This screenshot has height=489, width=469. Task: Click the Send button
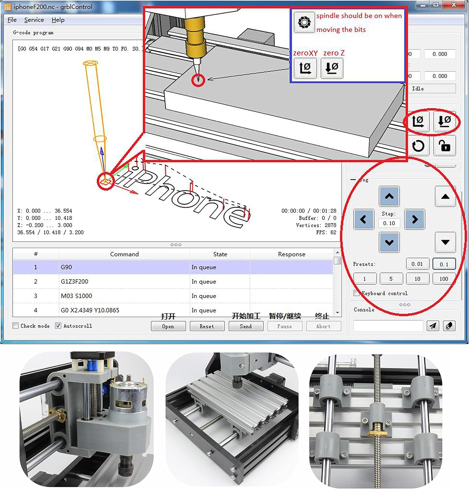(246, 326)
